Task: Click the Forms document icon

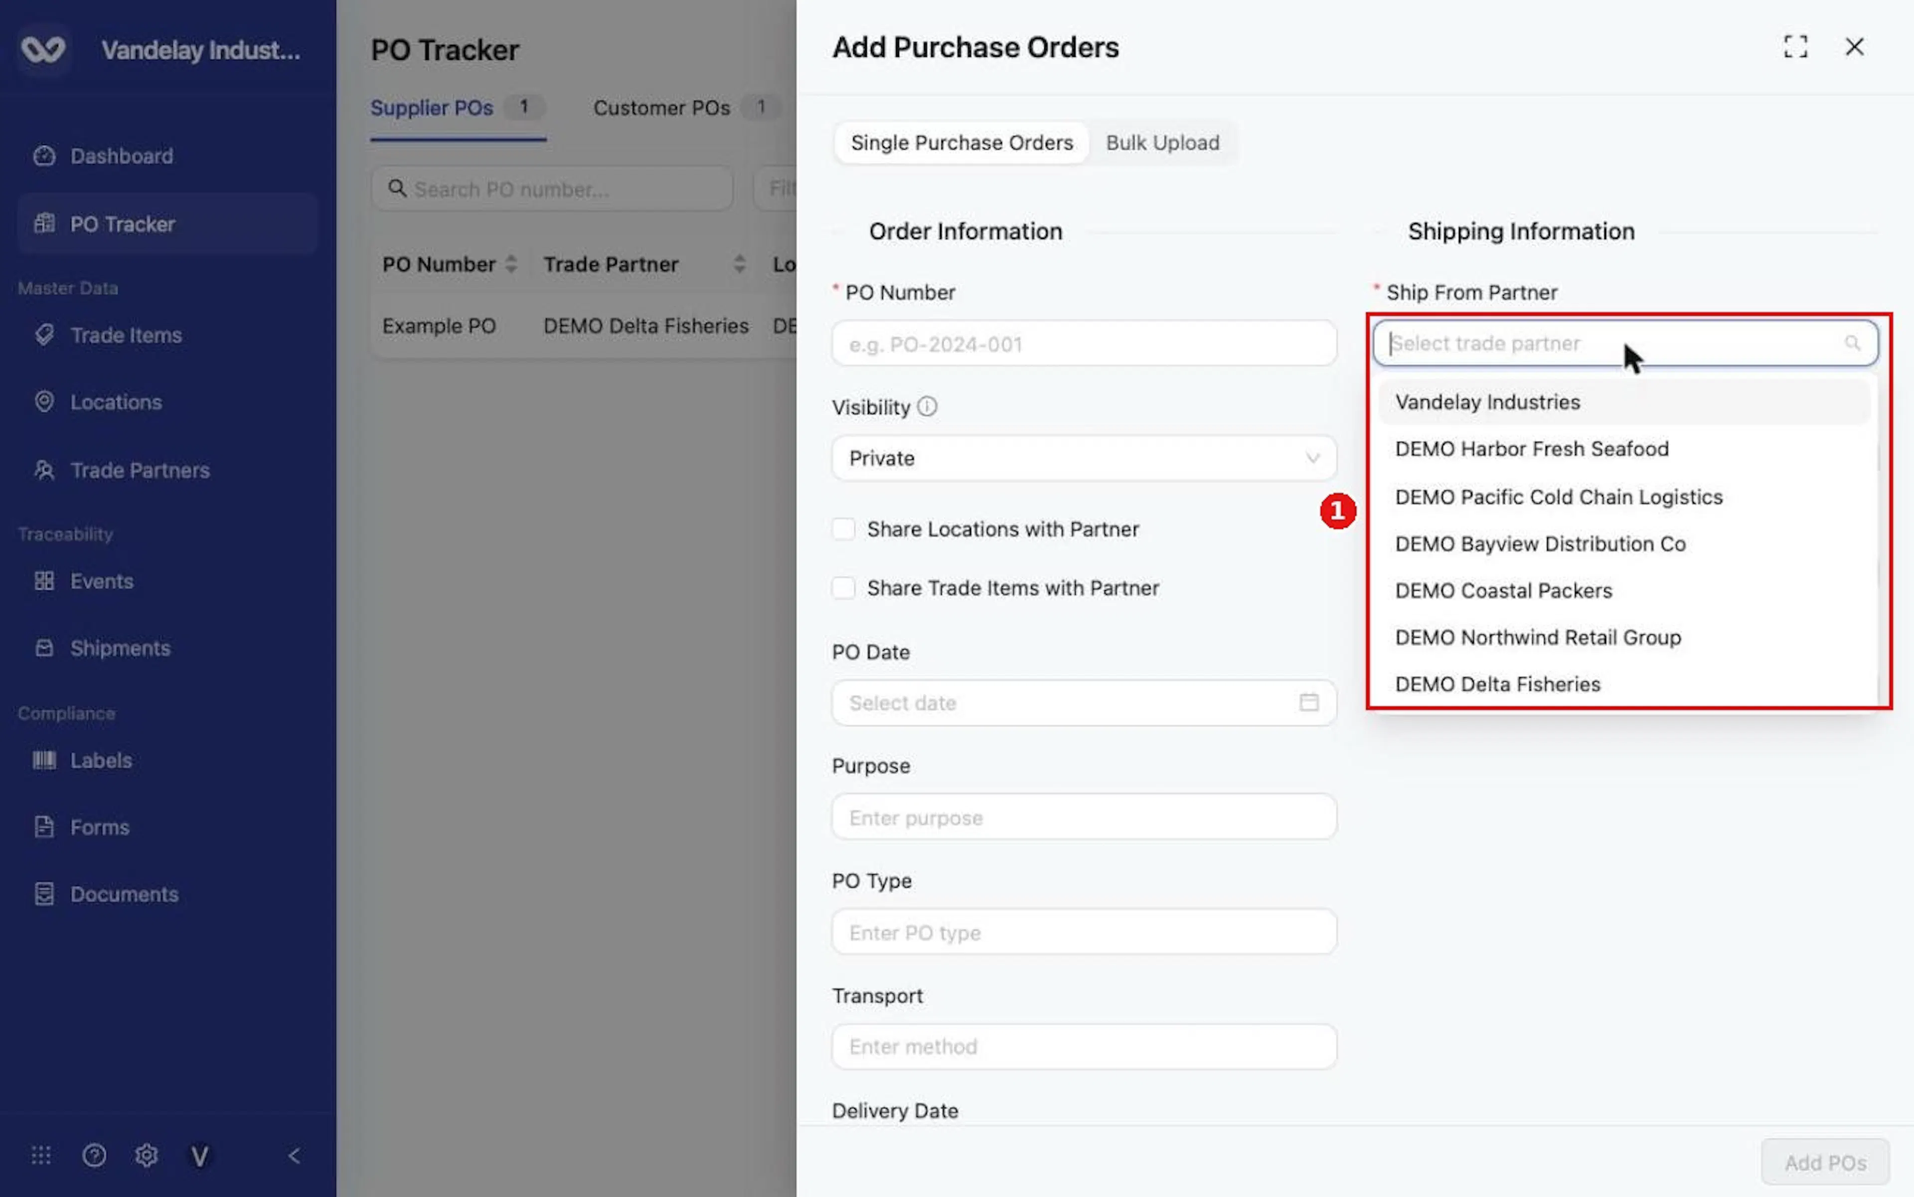Action: point(44,827)
